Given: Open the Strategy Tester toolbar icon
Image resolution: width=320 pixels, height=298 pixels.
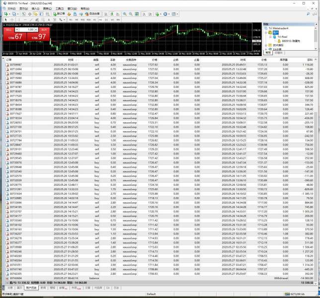Looking at the screenshot, I should coord(48,14).
